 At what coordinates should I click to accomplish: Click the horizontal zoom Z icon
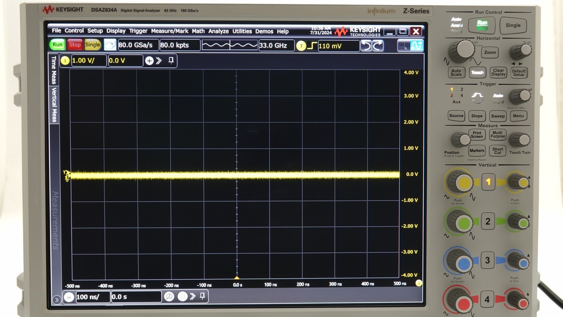coord(169,297)
